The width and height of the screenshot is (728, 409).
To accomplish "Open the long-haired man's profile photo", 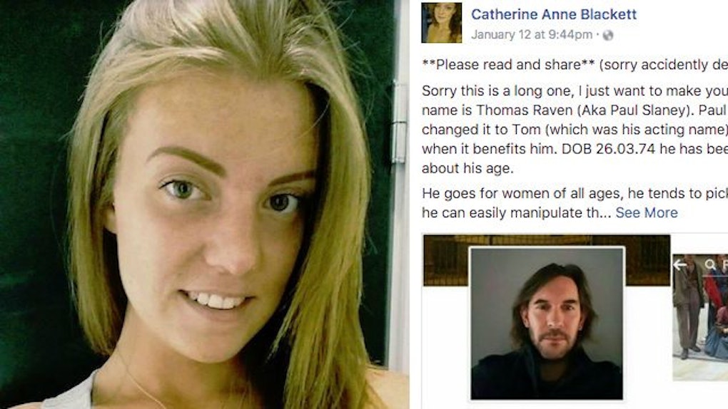I will (x=547, y=323).
